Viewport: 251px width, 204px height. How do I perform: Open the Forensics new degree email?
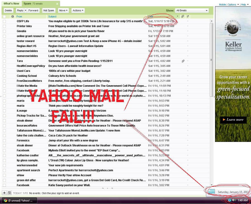(x=73, y=141)
